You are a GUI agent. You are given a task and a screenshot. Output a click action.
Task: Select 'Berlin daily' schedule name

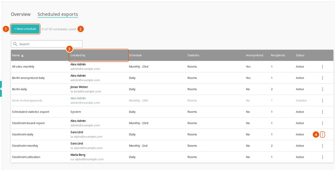19,89
